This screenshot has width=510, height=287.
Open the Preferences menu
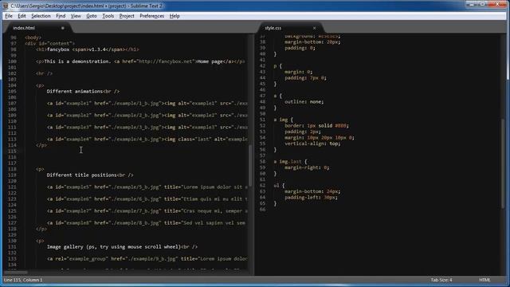(151, 16)
